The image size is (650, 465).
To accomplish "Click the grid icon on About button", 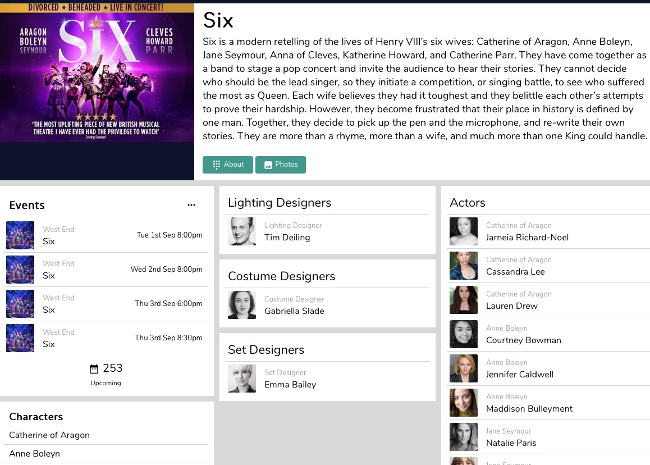I will tap(217, 165).
